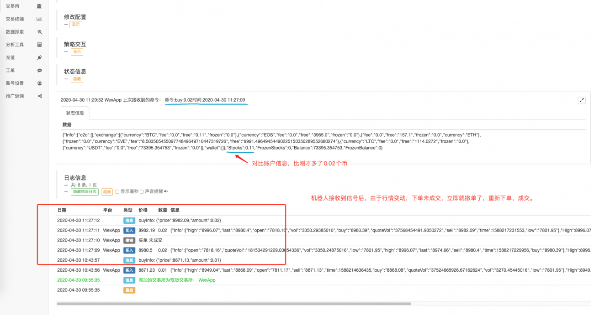
Task: Toggle the muted speaker icon beside 声音提醒
Action: (x=165, y=191)
